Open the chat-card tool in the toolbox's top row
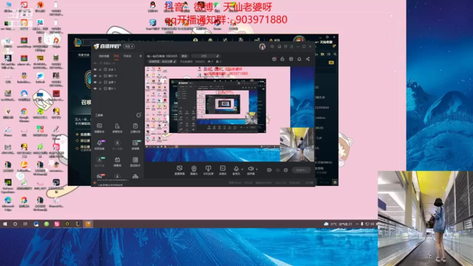Viewport: 473px width, 266px height. pyautogui.click(x=99, y=126)
